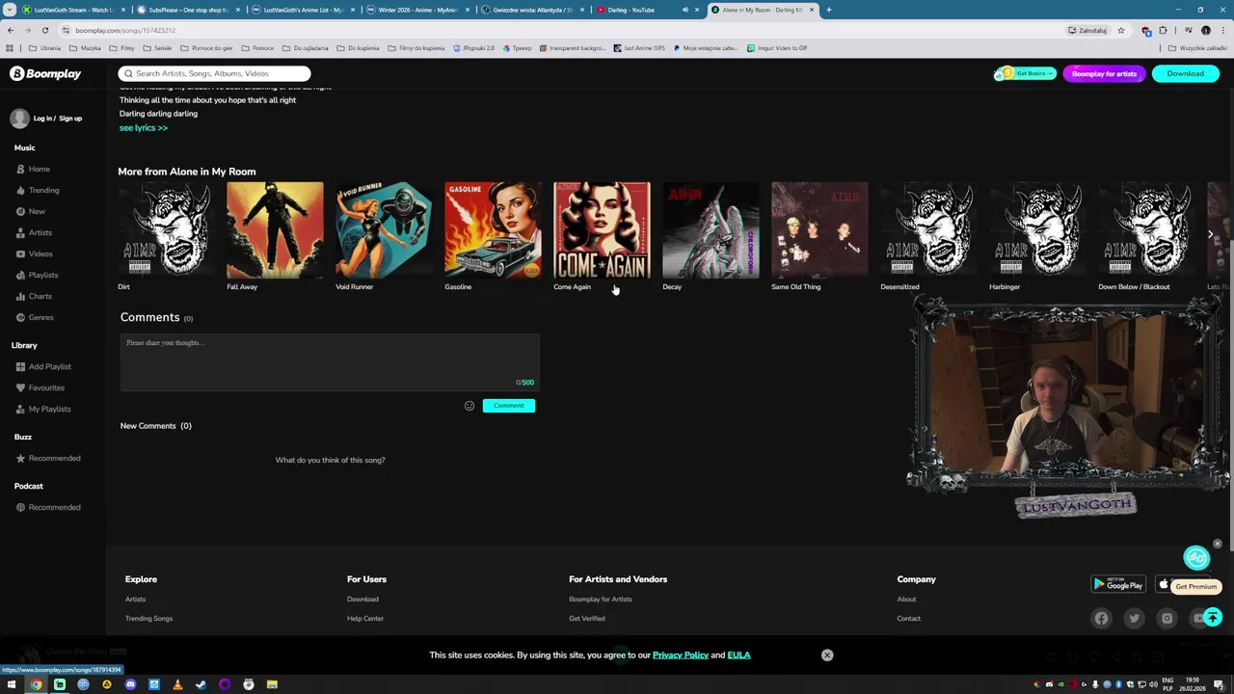1234x694 pixels.
Task: Open Boomplay Twitter page icon
Action: click(1134, 619)
